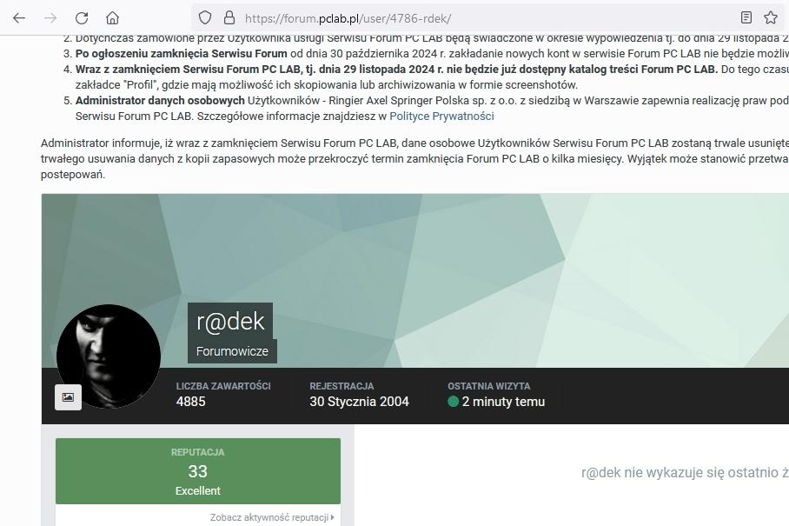Click the arrow after Zobacz aktywność reputacji

(x=333, y=517)
